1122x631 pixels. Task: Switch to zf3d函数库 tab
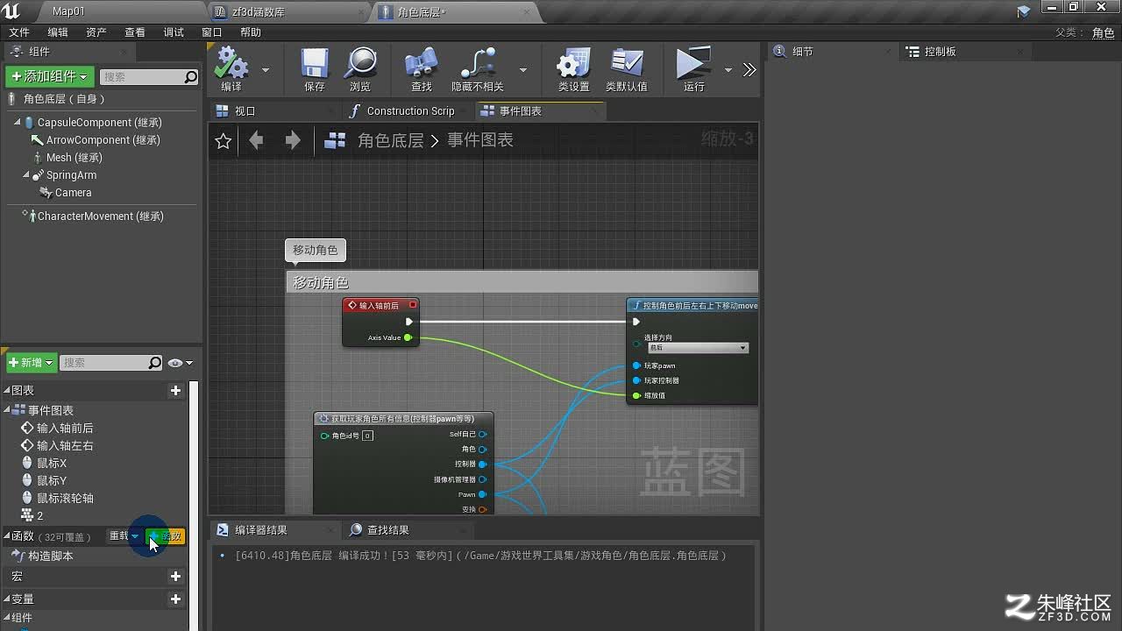click(290, 12)
